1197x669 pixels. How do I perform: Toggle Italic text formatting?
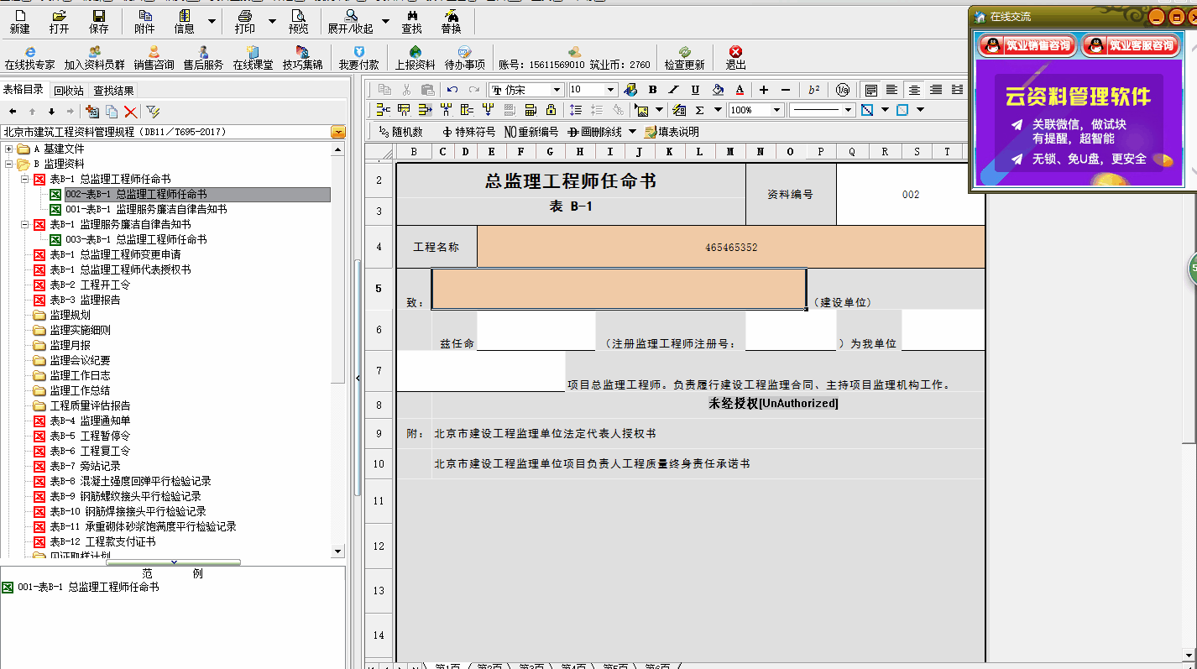point(673,90)
